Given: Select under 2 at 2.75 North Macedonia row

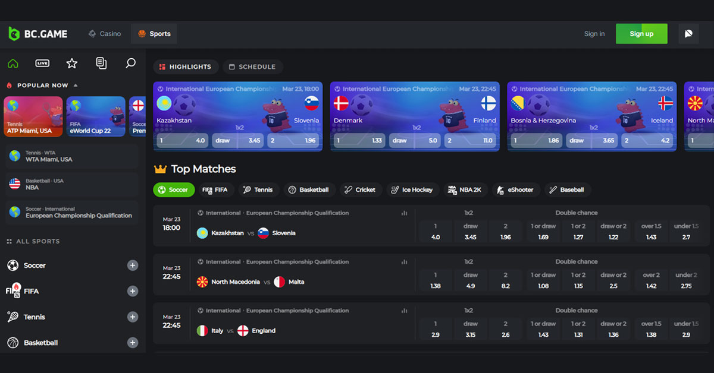Looking at the screenshot, I should click(x=686, y=280).
